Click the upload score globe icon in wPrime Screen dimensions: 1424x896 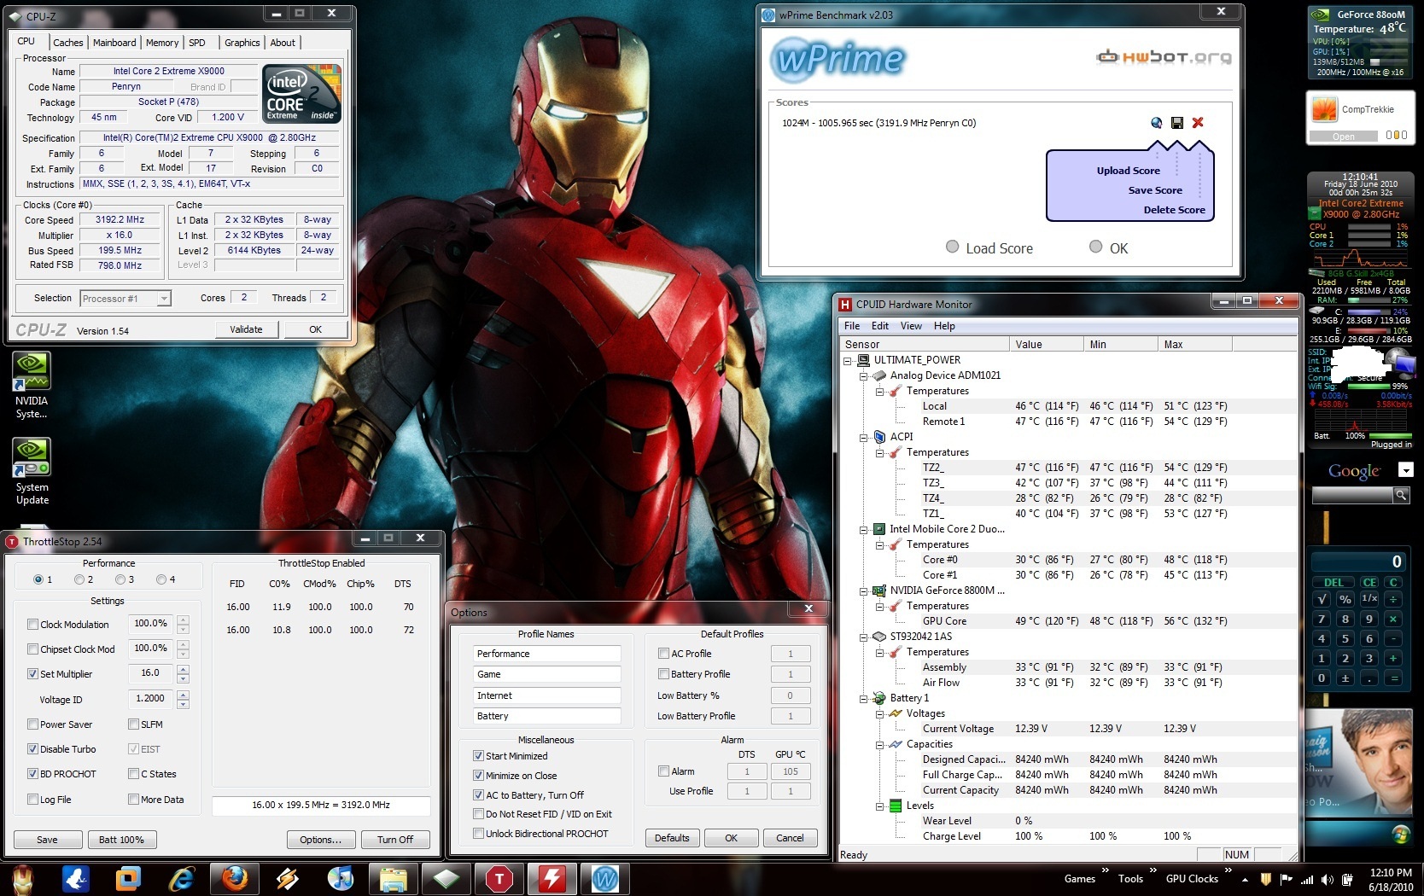[1156, 123]
